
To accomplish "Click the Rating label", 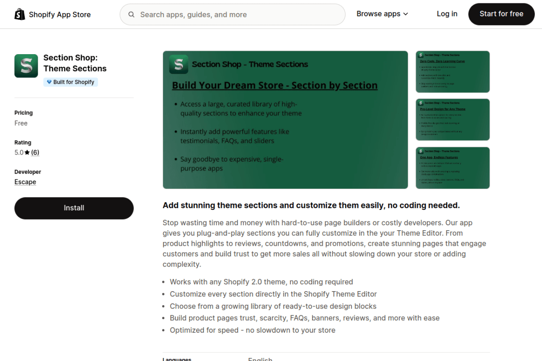I will 23,143.
